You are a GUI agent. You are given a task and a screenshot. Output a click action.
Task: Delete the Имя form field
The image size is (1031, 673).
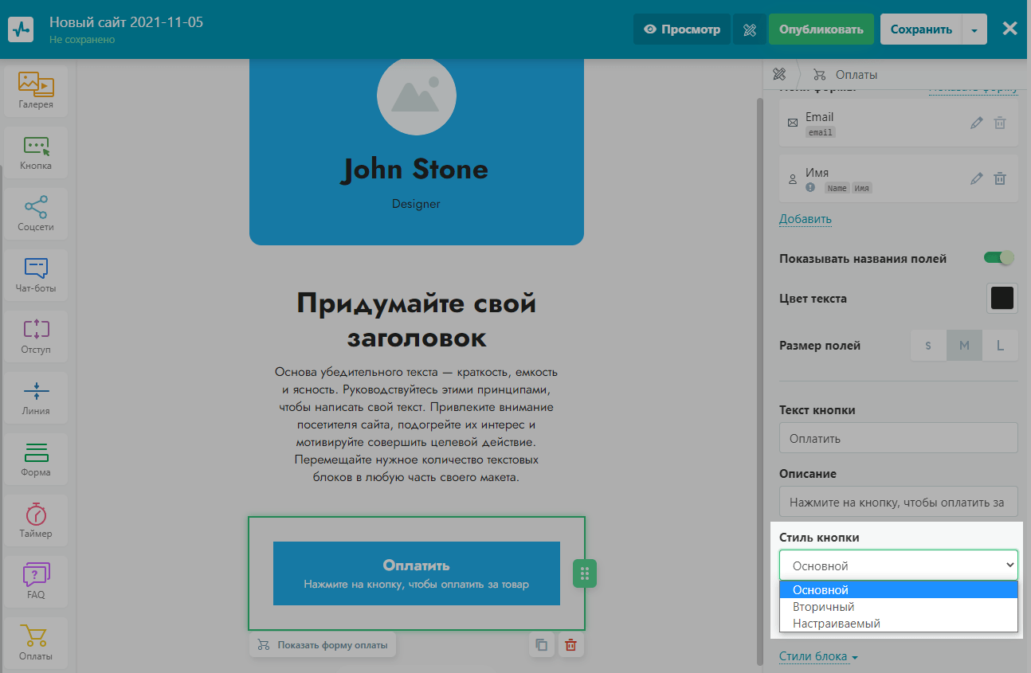tap(1000, 179)
